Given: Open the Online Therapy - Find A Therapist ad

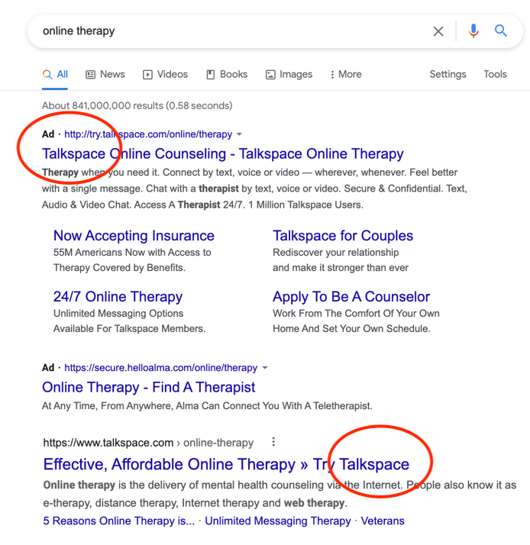Looking at the screenshot, I should (x=148, y=387).
